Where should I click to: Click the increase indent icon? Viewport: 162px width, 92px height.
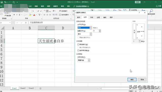(x=56, y=15)
